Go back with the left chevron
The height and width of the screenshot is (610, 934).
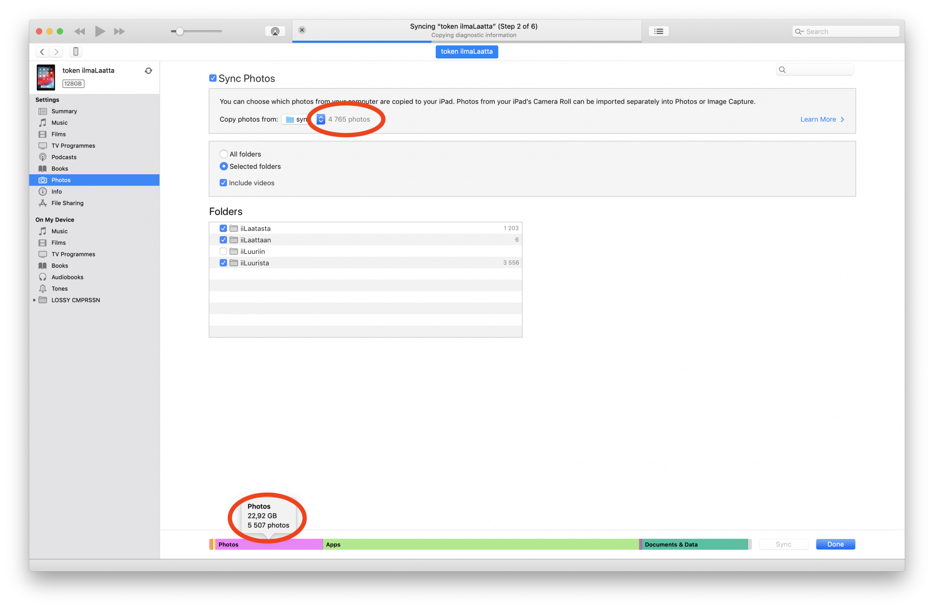click(42, 51)
